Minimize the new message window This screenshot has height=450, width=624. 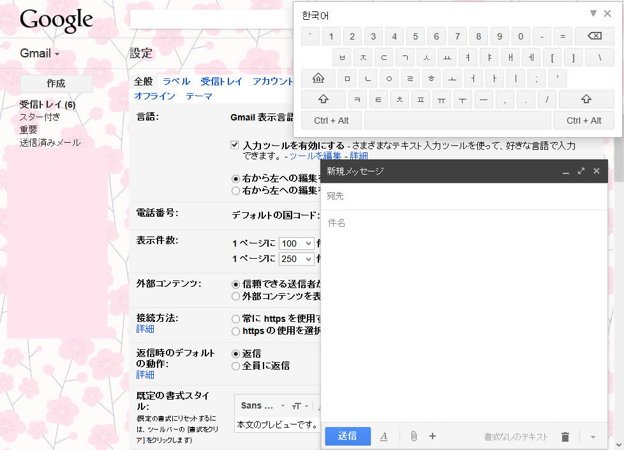[x=565, y=171]
